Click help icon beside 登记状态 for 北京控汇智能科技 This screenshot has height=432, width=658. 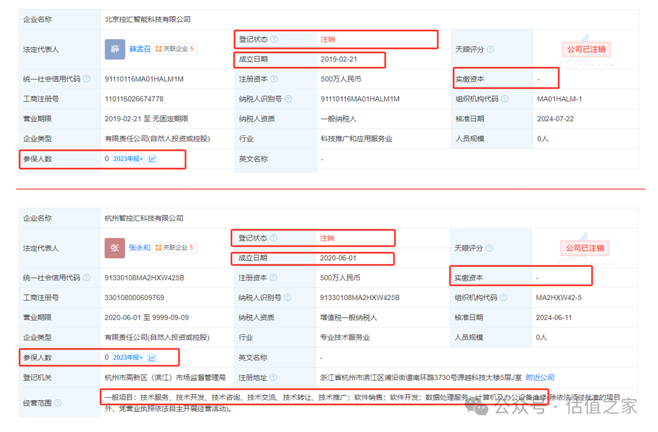click(x=274, y=39)
